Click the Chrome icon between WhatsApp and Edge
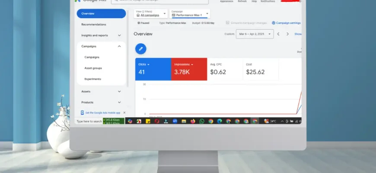376x173 pixels. [x=210, y=121]
